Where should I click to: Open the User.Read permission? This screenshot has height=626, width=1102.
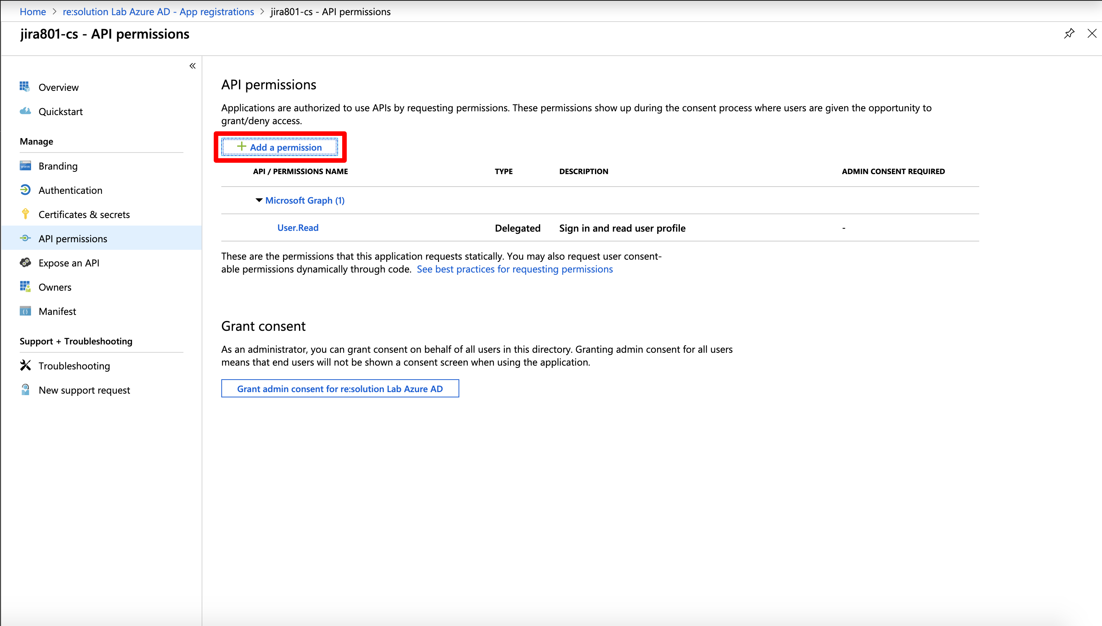tap(298, 227)
